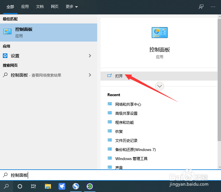The width and height of the screenshot is (221, 192).
Task: Open the green eye app taskbar icon
Action: click(x=90, y=186)
